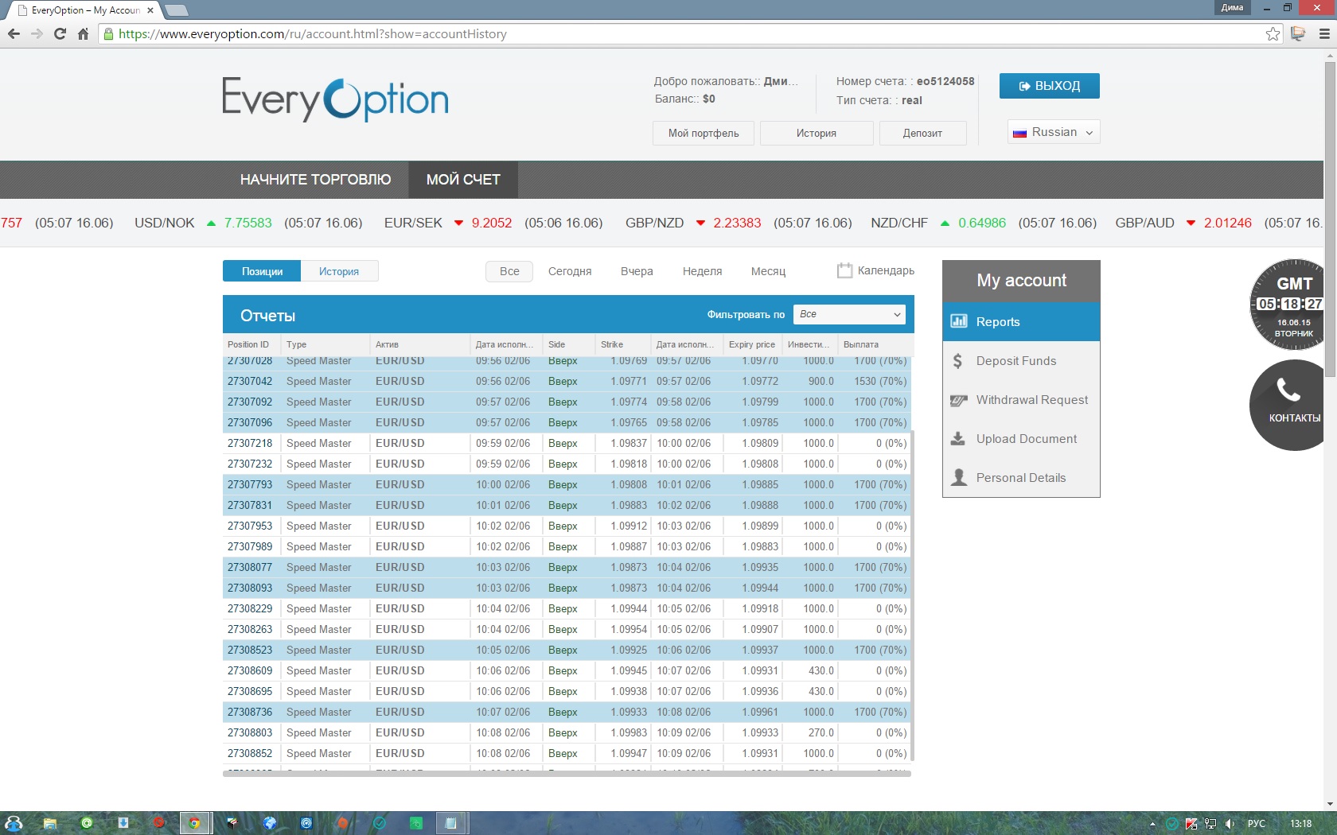Image resolution: width=1337 pixels, height=835 pixels.
Task: Click the Upload Document download icon
Action: tap(959, 439)
